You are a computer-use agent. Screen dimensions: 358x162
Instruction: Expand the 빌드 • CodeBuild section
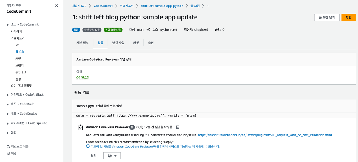coord(8,104)
